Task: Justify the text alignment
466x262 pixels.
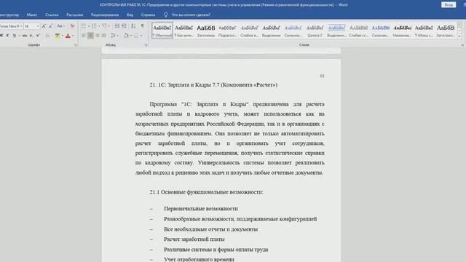Action: 103,36
